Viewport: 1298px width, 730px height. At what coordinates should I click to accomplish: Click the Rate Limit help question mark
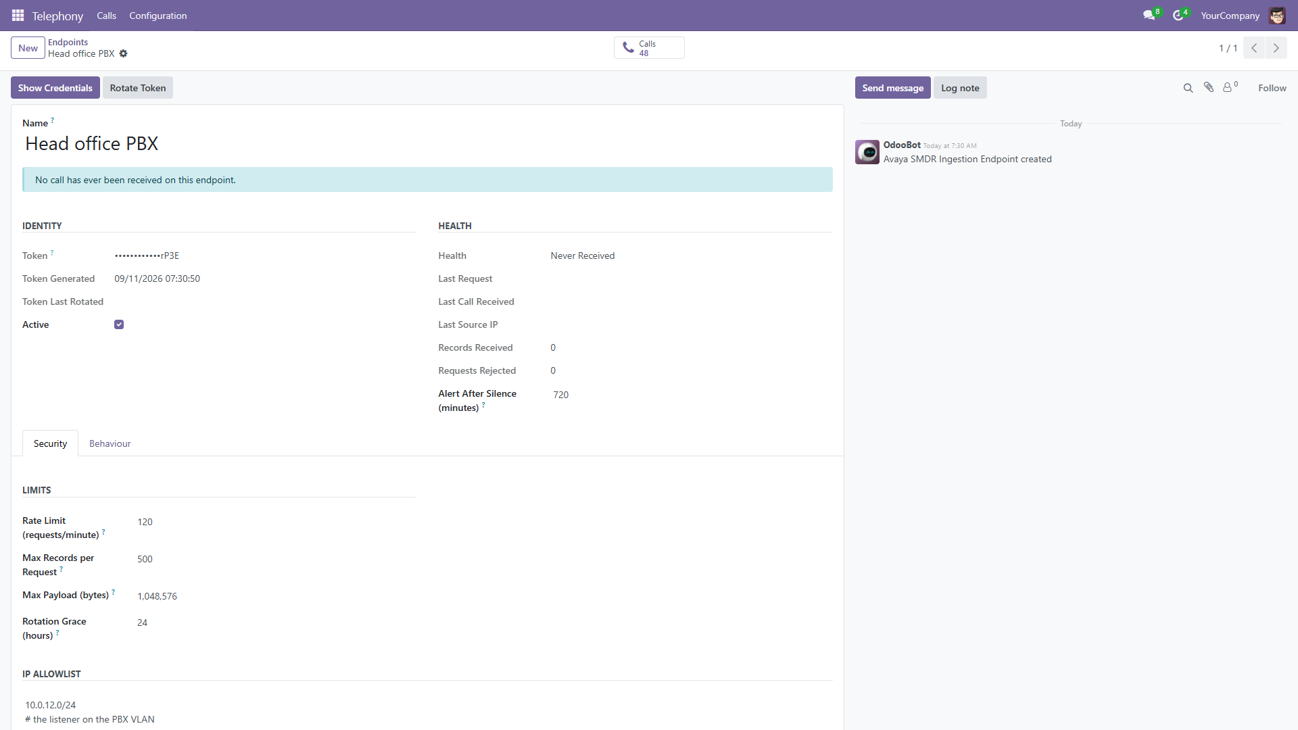pyautogui.click(x=103, y=532)
